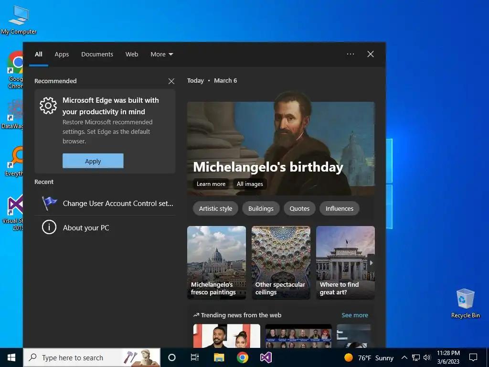Click Learn more on Michelangelo's birthday
Image resolution: width=489 pixels, height=367 pixels.
[211, 184]
